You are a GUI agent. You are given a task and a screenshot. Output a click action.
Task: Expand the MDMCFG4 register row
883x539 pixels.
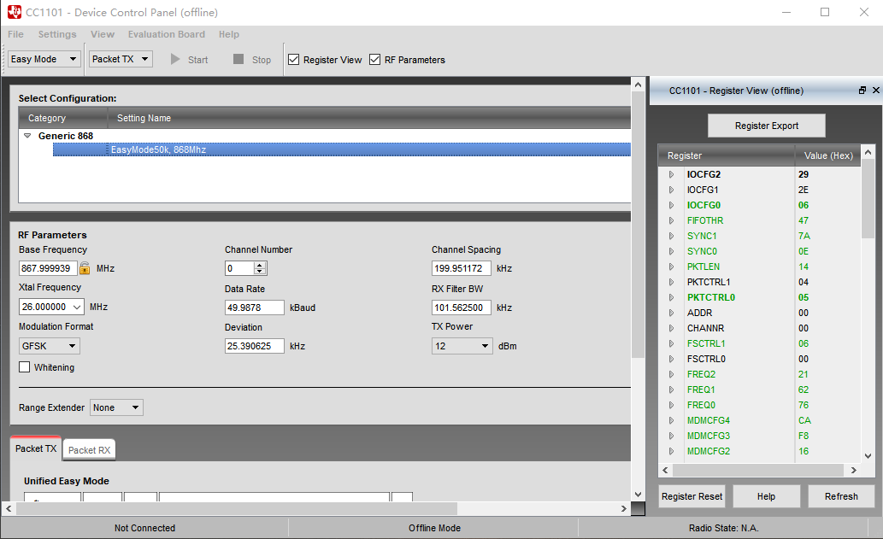tap(671, 420)
